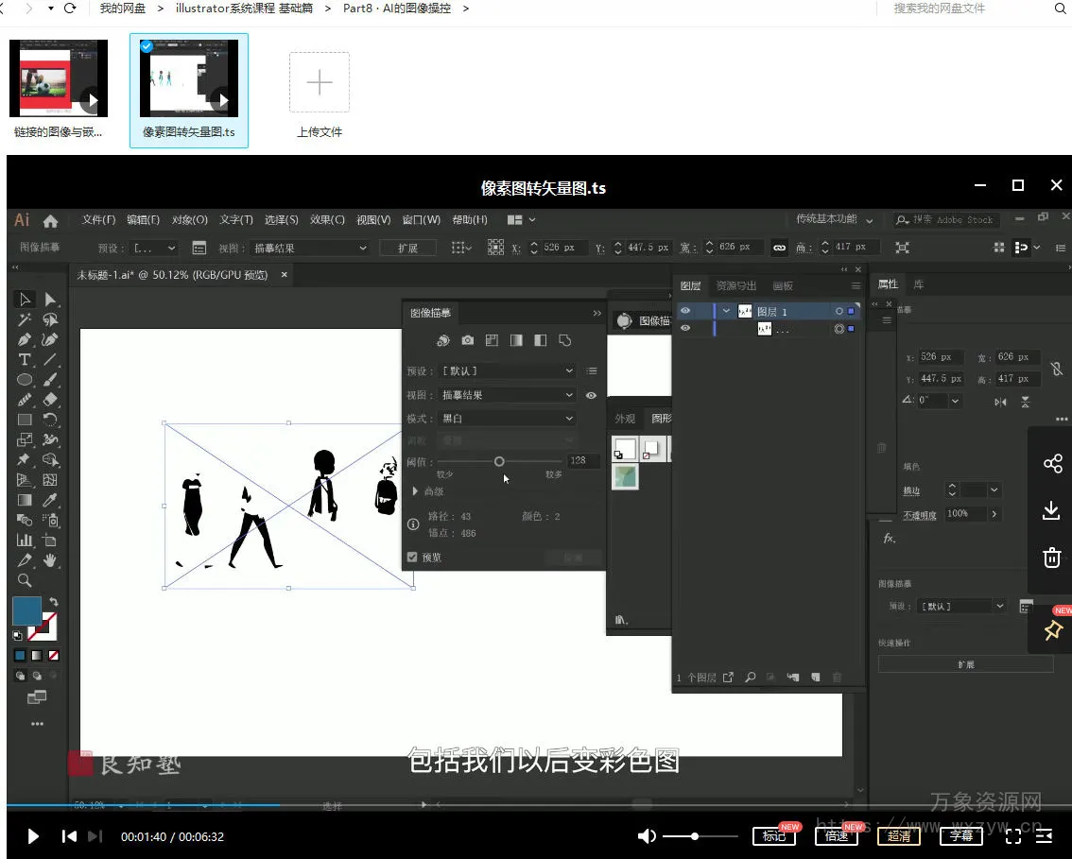Screen dimensions: 1072x859
Task: Click the Hand tool
Action: coord(50,560)
